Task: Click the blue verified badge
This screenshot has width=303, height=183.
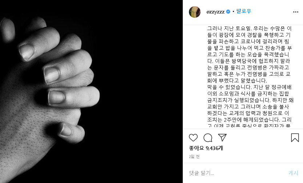Action: coord(228,12)
